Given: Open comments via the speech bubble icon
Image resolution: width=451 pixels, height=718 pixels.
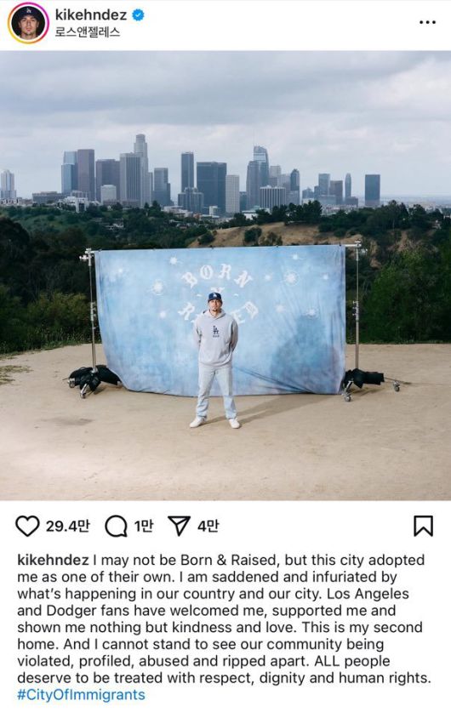Looking at the screenshot, I should 116,526.
